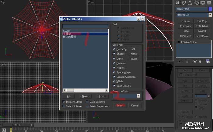Apply UVW Map modifier button
The width and height of the screenshot is (213, 132).
tap(186, 36)
